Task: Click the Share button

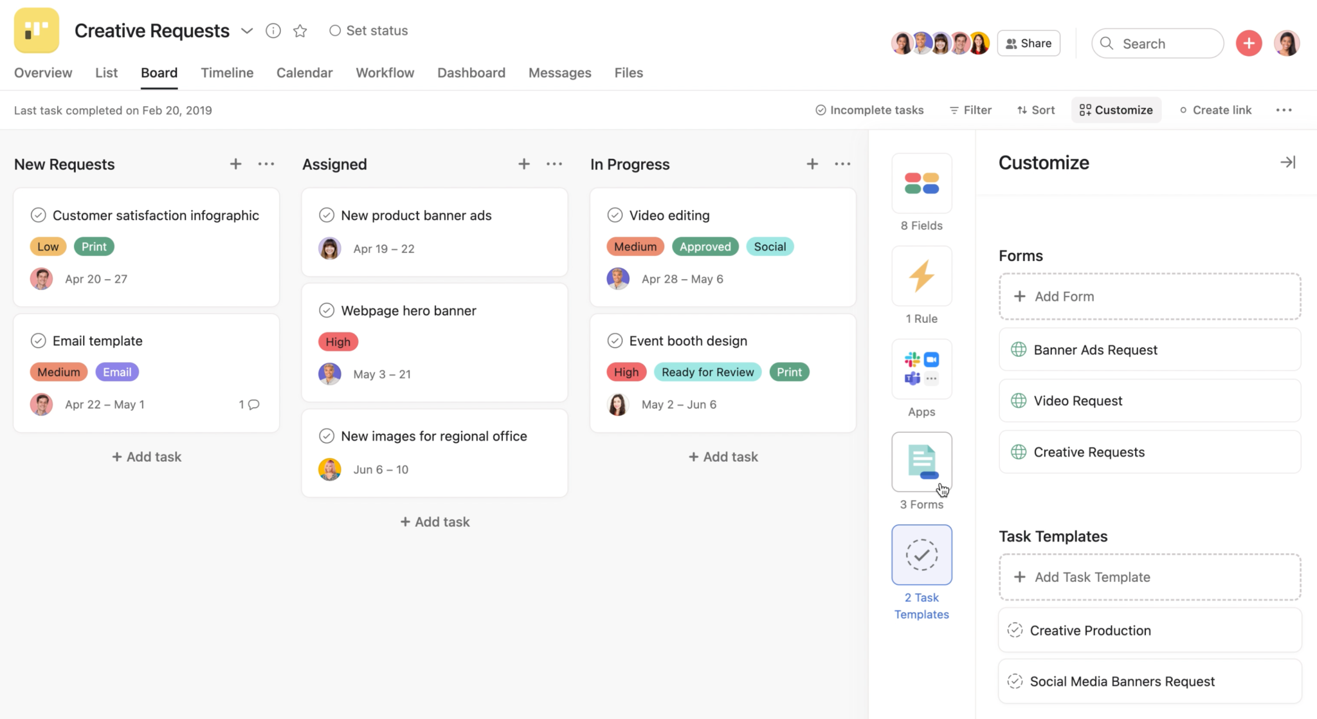Action: pos(1028,43)
